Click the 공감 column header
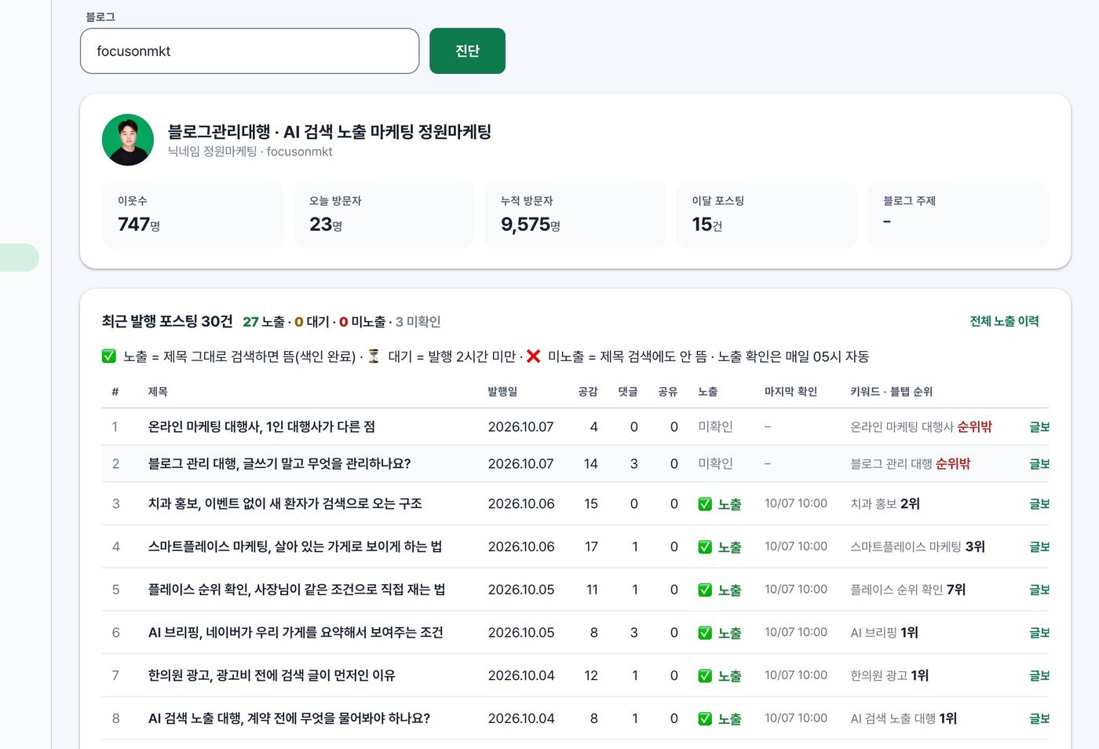This screenshot has width=1099, height=749. (588, 392)
